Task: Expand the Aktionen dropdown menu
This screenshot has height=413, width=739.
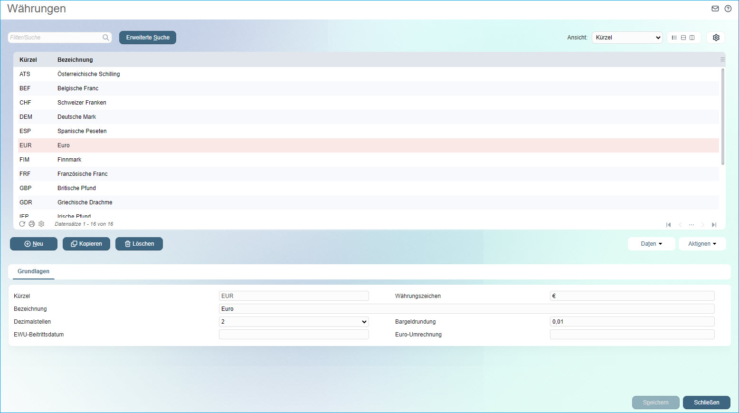Action: coord(702,244)
